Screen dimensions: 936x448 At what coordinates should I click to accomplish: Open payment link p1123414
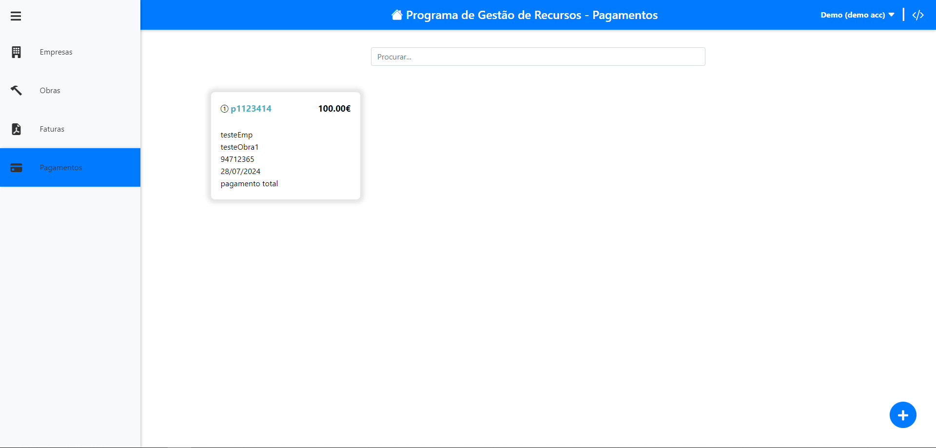[251, 109]
